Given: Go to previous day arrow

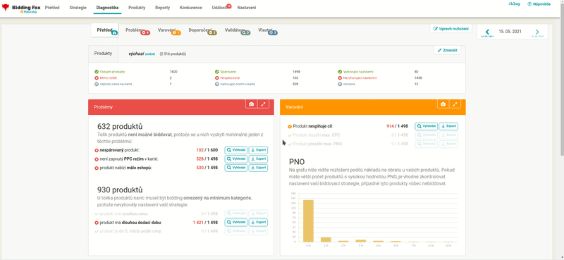Looking at the screenshot, I should (x=487, y=32).
